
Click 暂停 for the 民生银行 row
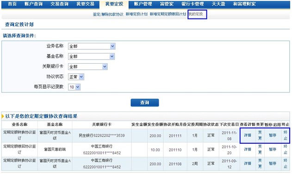[273, 135]
